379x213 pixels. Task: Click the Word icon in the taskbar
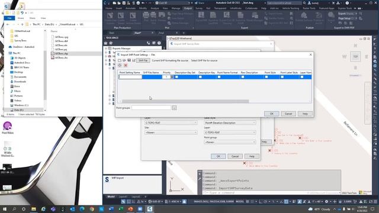click(x=111, y=209)
